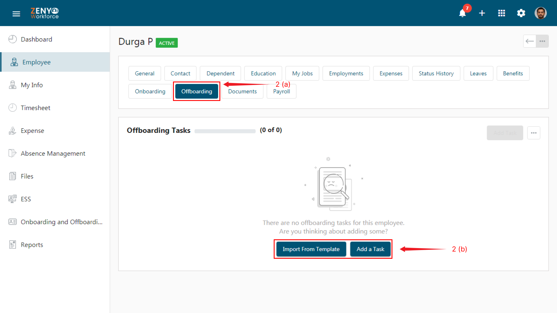557x313 pixels.
Task: Switch to the Payroll tab
Action: coord(281,91)
